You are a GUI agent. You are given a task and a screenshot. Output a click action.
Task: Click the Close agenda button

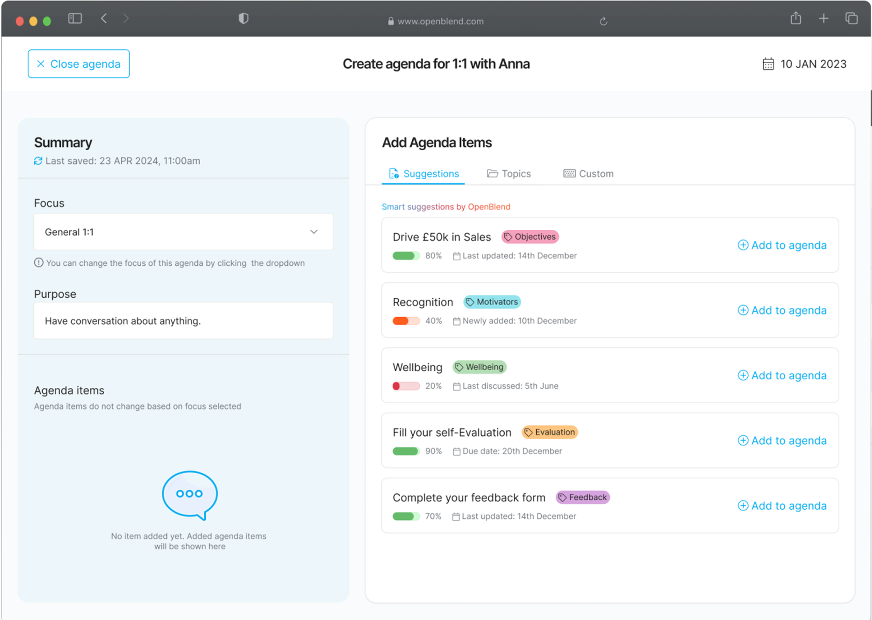(79, 64)
